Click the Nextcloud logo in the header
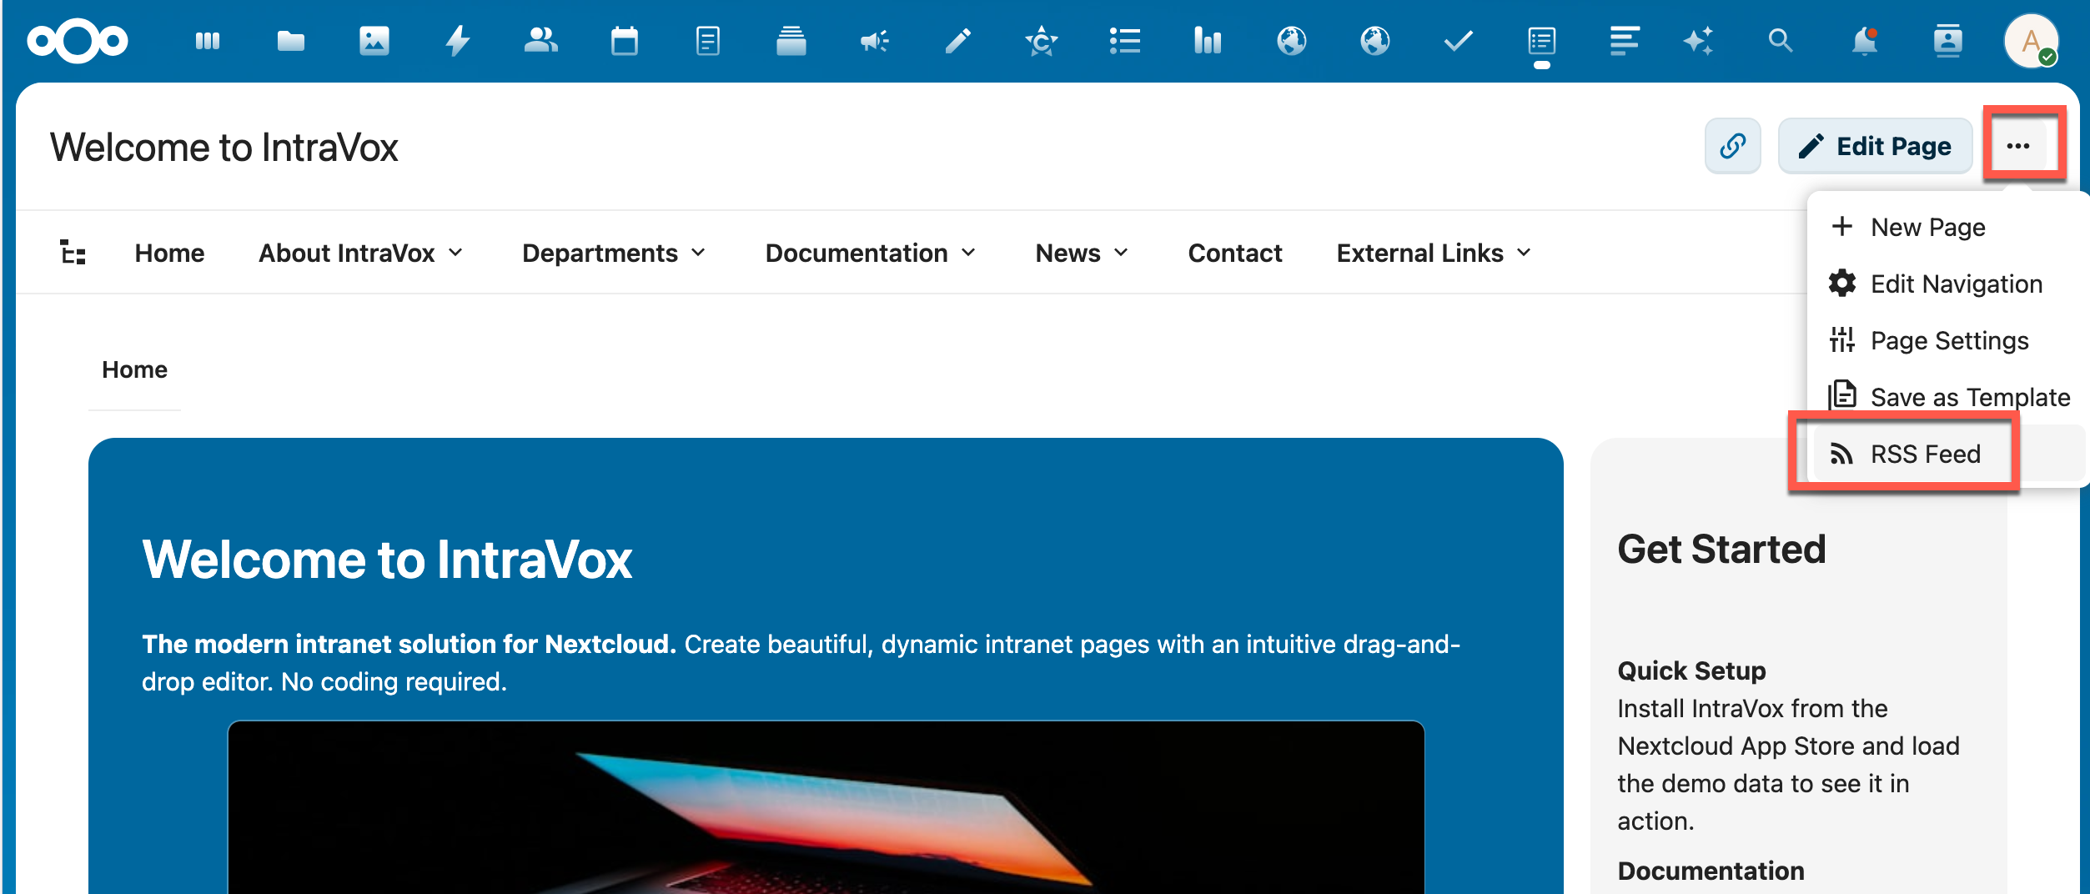2090x894 pixels. tap(77, 40)
